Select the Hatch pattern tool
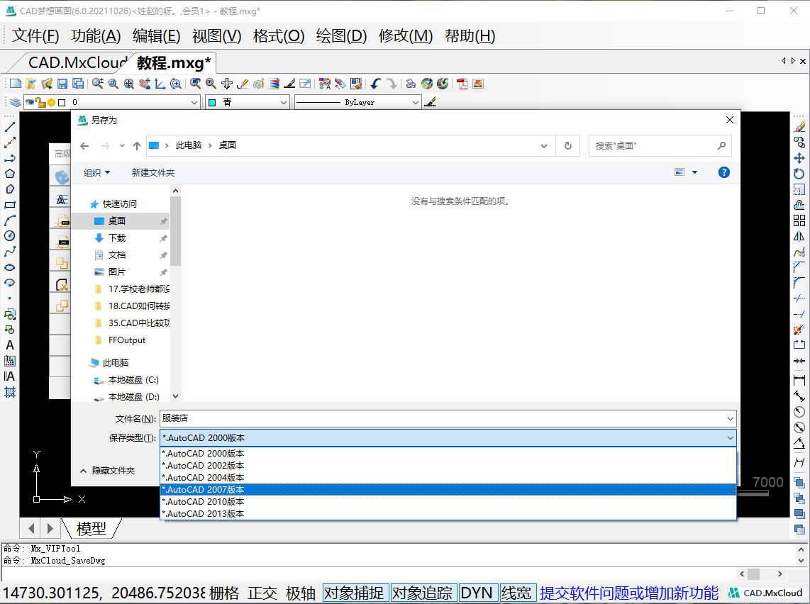The width and height of the screenshot is (810, 604). pyautogui.click(x=10, y=392)
